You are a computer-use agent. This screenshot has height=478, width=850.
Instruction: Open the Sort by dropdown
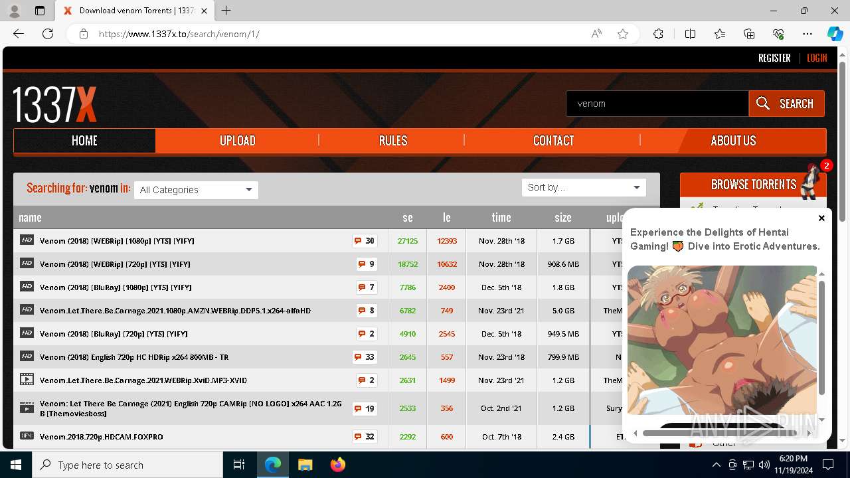click(584, 188)
